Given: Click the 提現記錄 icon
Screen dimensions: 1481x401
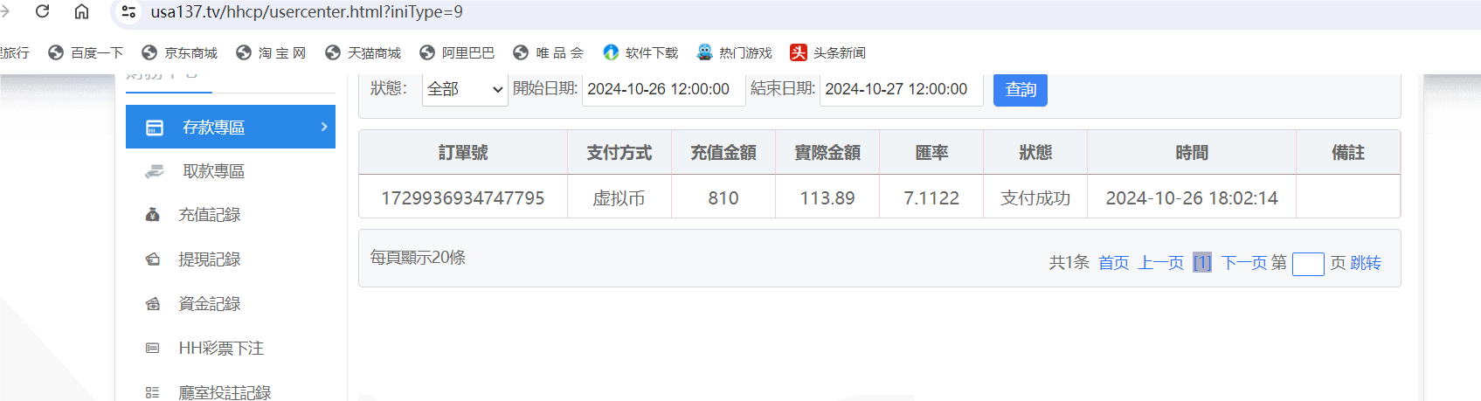Looking at the screenshot, I should [x=152, y=259].
